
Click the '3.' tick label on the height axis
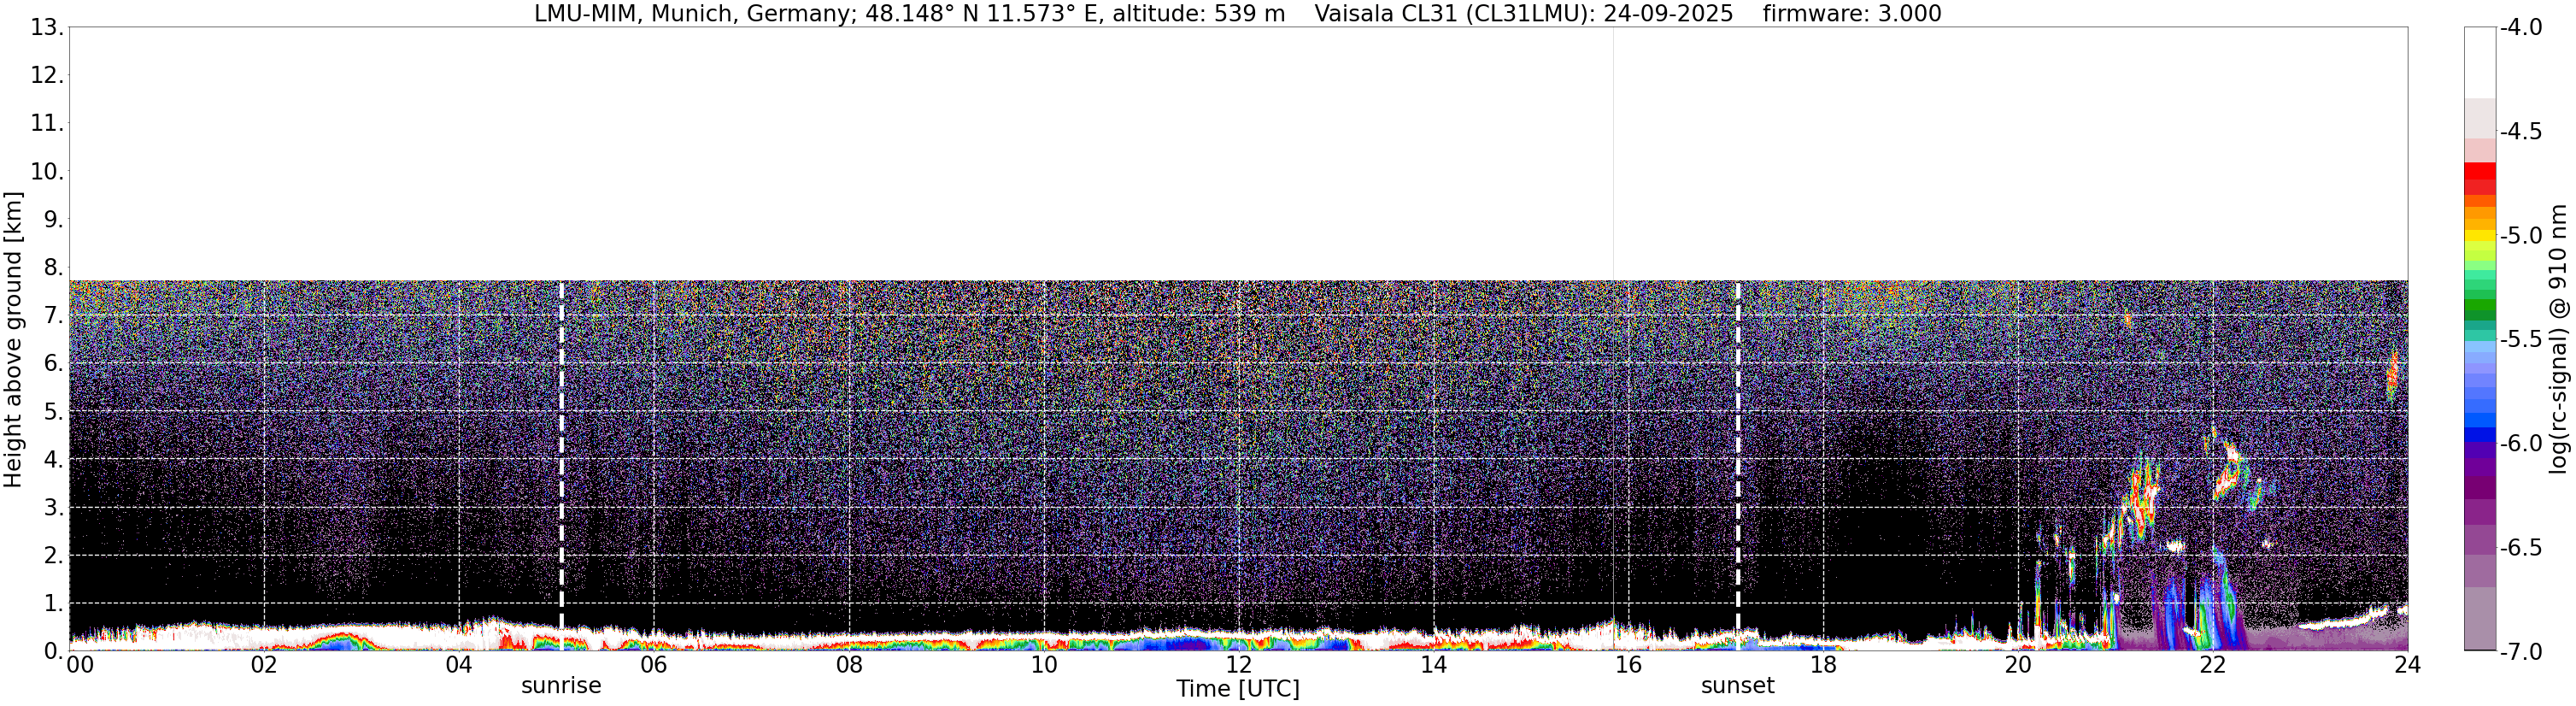point(54,508)
